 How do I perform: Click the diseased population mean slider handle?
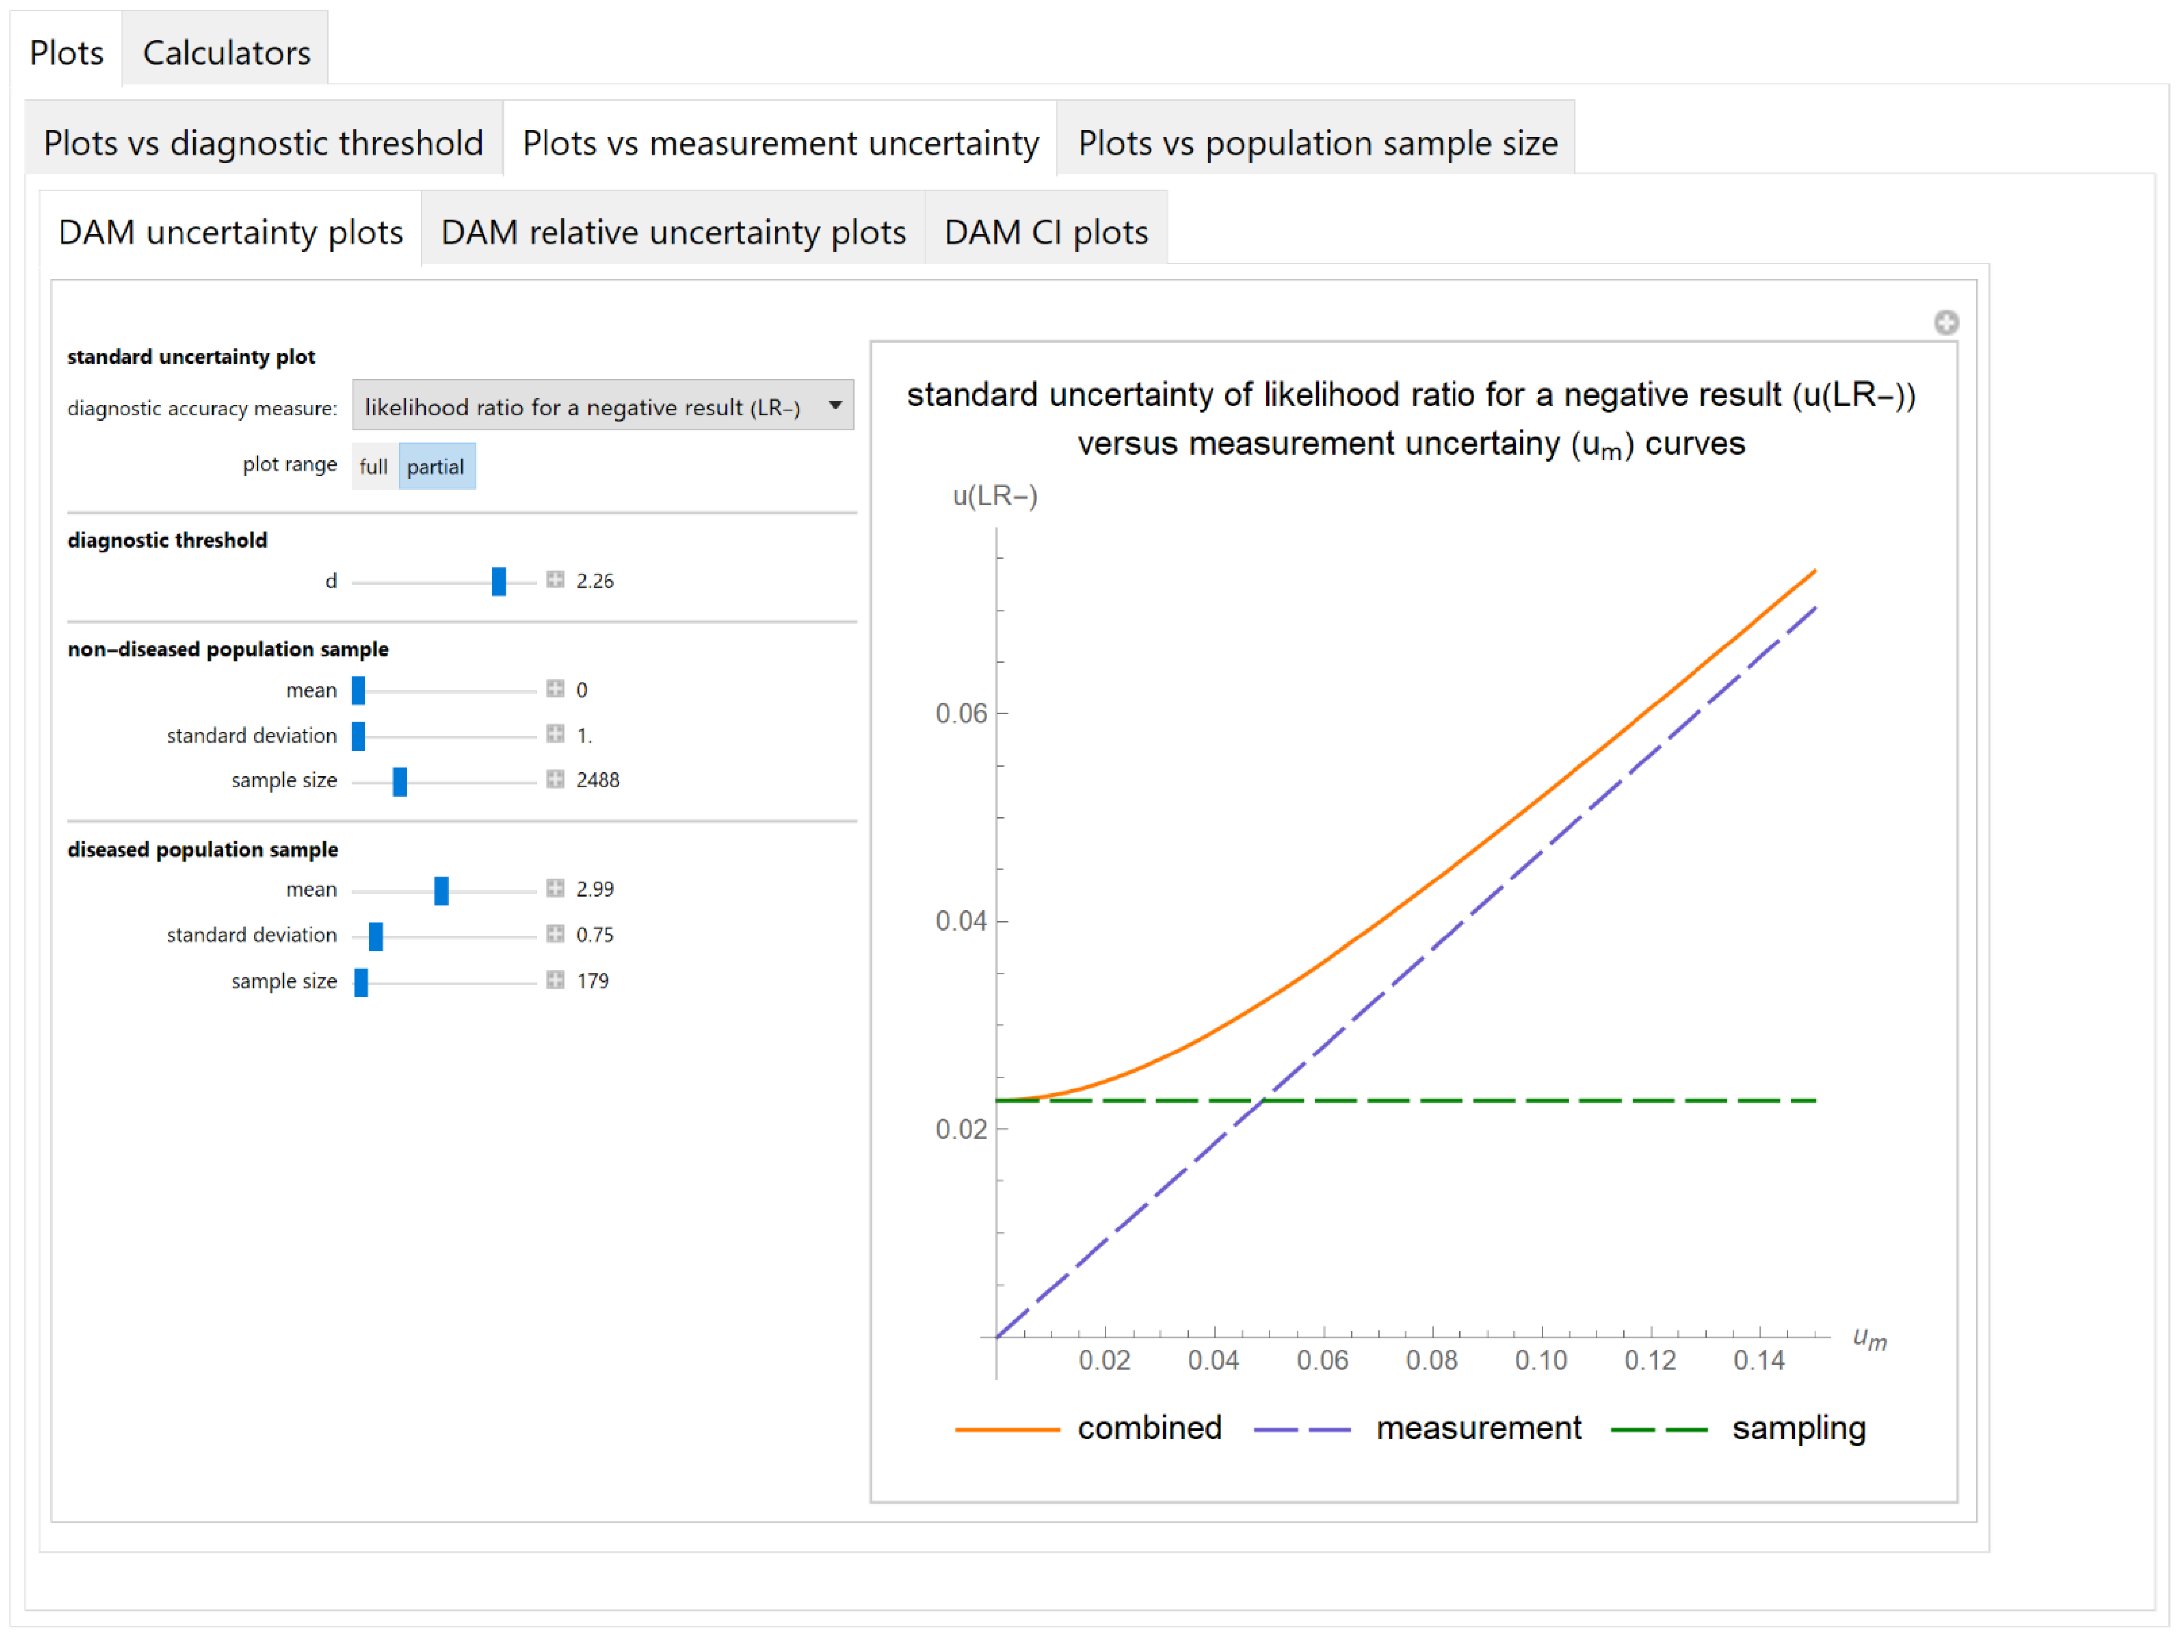point(441,890)
